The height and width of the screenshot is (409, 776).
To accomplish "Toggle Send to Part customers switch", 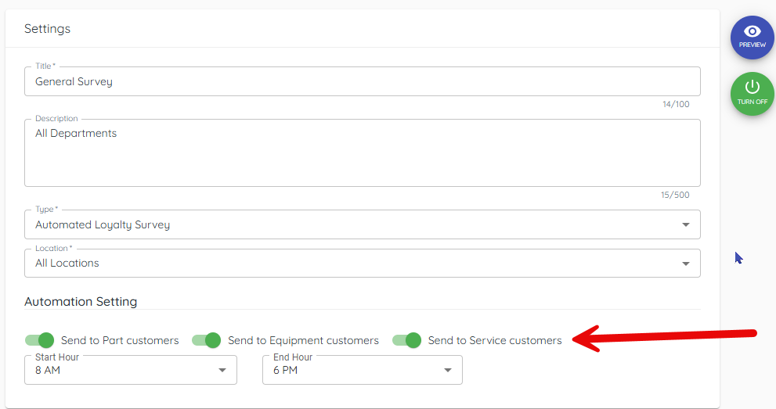I will 40,340.
